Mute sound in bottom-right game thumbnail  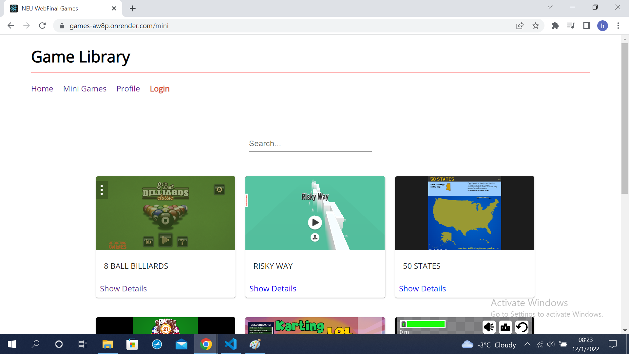point(489,327)
